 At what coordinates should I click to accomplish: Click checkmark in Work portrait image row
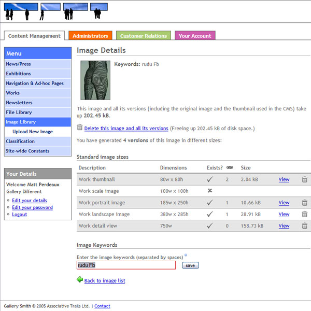click(x=209, y=203)
